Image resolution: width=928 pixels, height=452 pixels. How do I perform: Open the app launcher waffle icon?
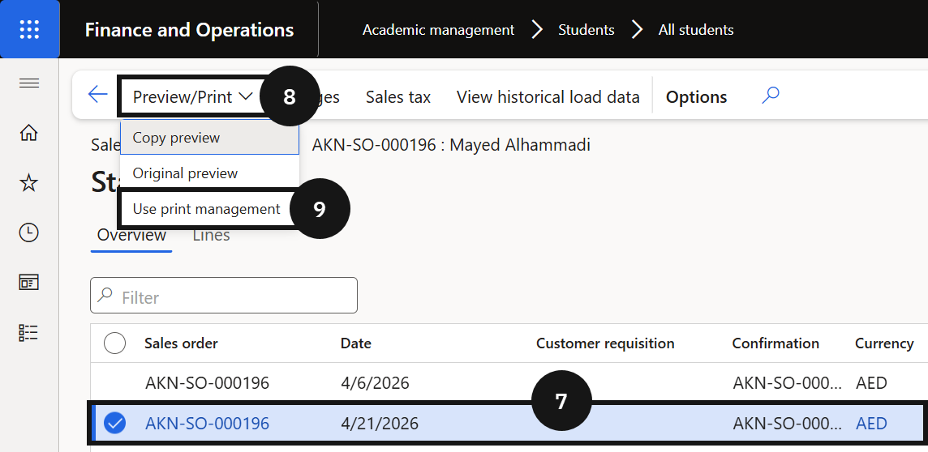[29, 29]
